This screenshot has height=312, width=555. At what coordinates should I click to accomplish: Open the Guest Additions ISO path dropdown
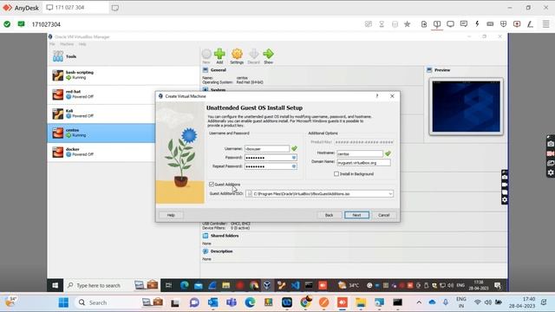pos(390,194)
